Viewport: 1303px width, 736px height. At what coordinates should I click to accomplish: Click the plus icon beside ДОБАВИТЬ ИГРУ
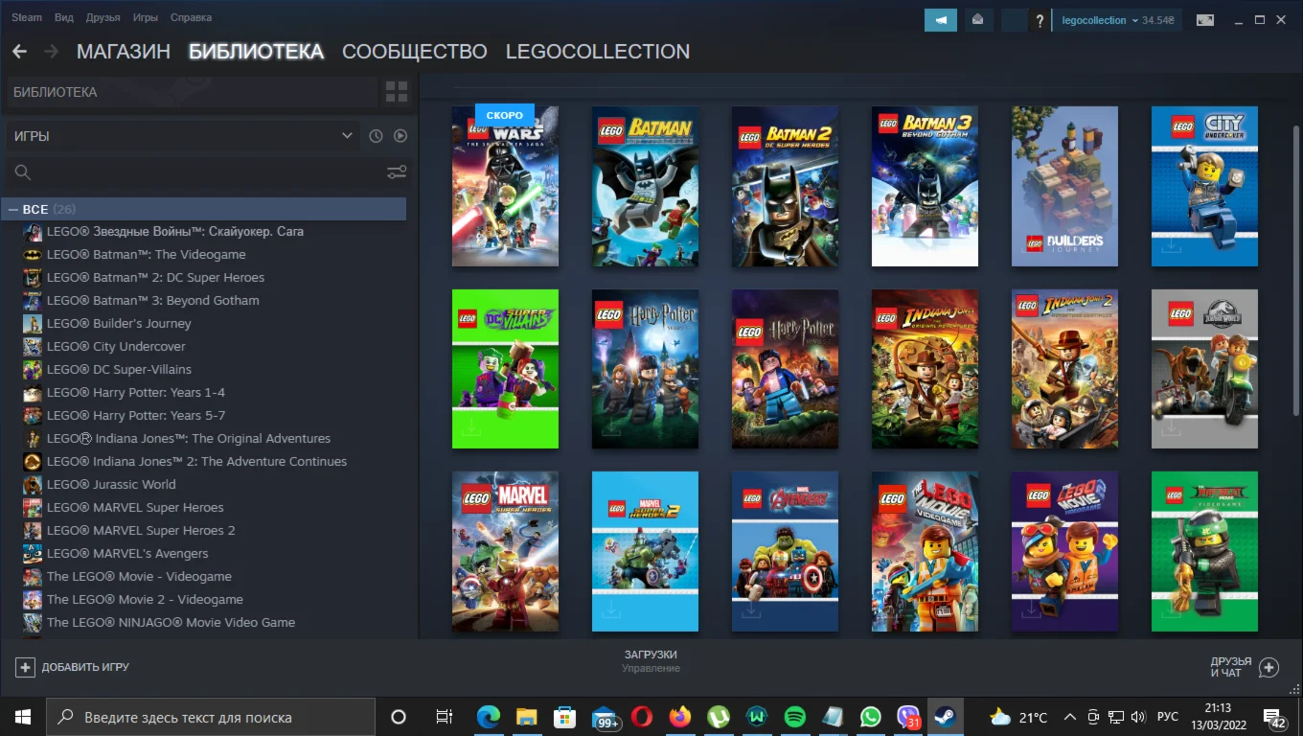pyautogui.click(x=25, y=667)
